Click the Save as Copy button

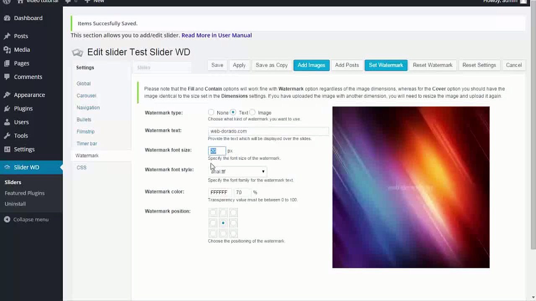pyautogui.click(x=272, y=65)
